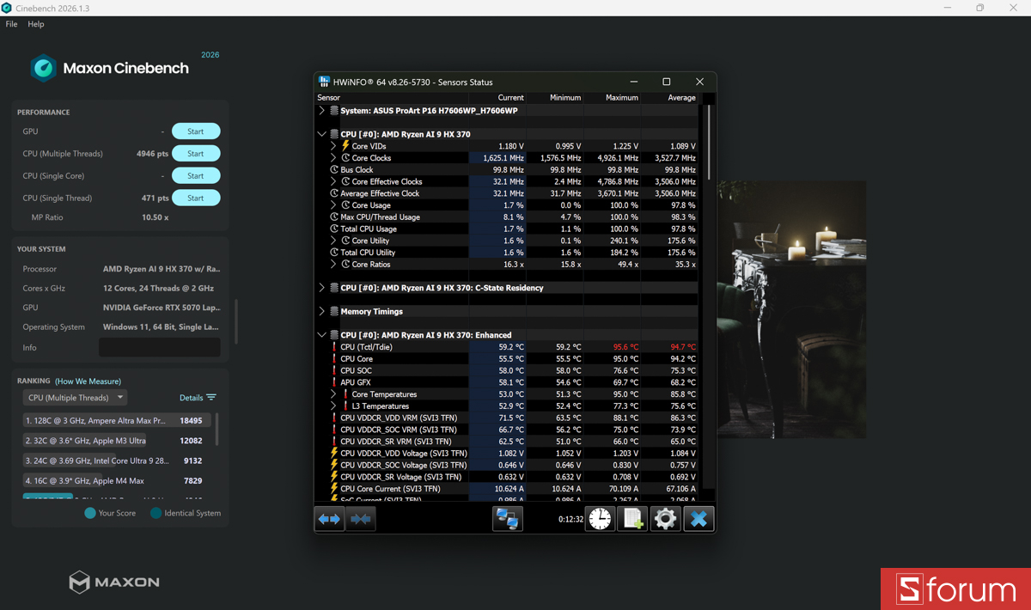Open HWiNFO sensor settings gear
Image resolution: width=1031 pixels, height=610 pixels.
(665, 519)
